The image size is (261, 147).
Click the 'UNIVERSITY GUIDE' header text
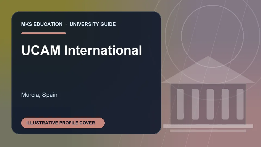(93, 24)
